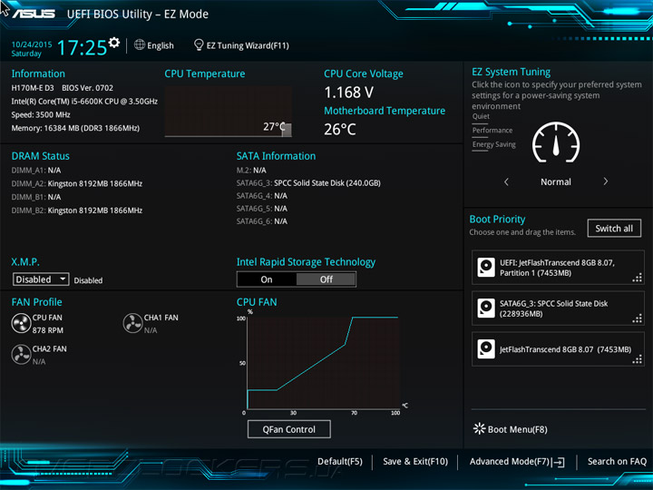Open QFan Control

tap(289, 429)
